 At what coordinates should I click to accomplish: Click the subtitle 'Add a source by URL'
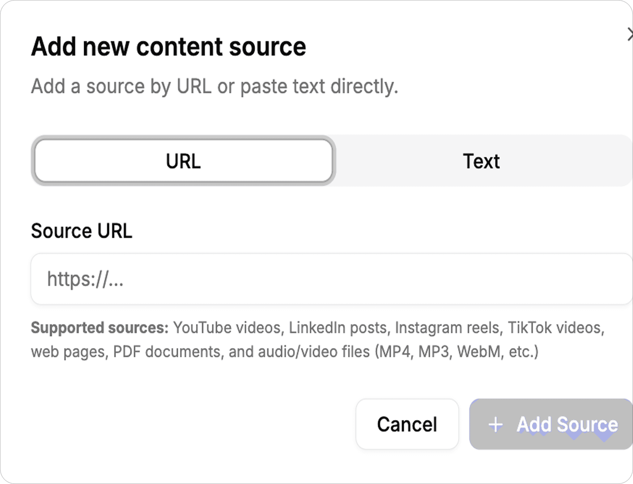(x=215, y=86)
